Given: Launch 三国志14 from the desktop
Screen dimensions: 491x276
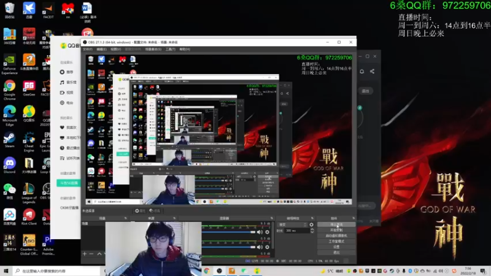Looking at the screenshot, I should pyautogui.click(x=9, y=243).
